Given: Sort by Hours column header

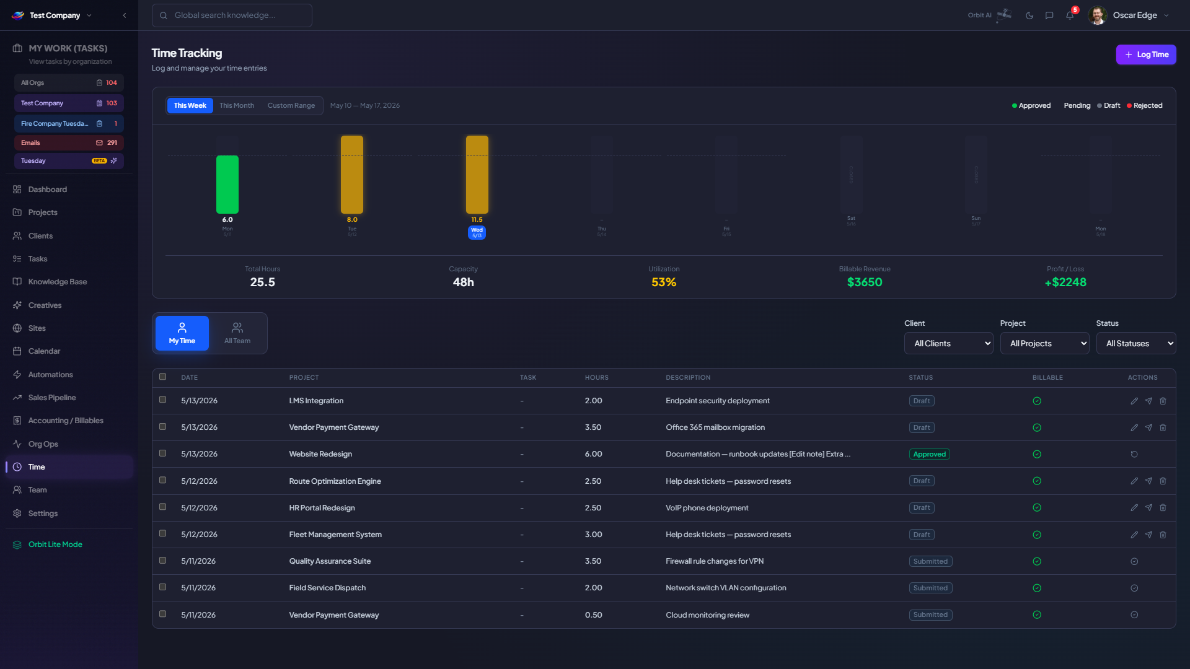Looking at the screenshot, I should [x=597, y=377].
